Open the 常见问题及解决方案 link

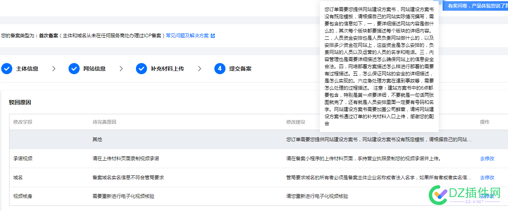tap(187, 35)
